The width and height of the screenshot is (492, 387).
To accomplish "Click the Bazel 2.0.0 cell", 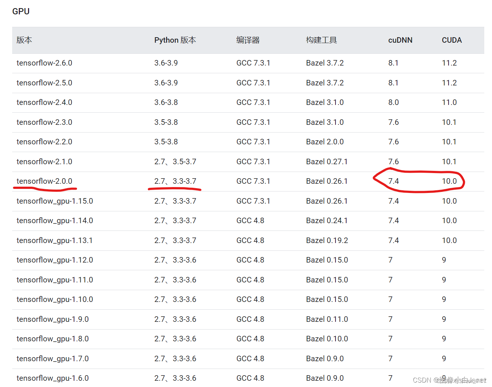I will point(325,142).
